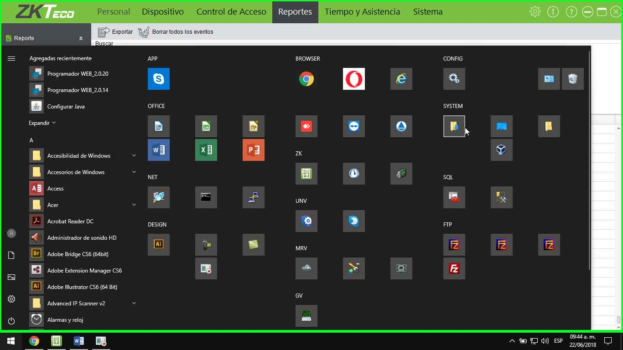Viewport: 623px width, 350px height.
Task: Open the first FileZilla tile under FTP
Action: (x=454, y=245)
